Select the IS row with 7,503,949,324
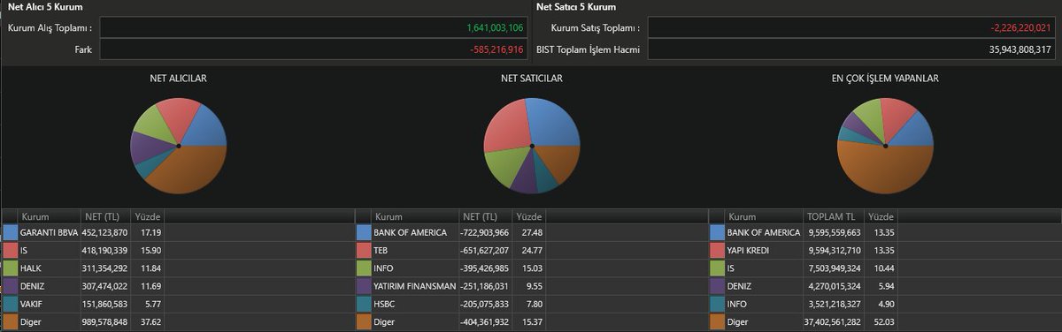Viewport: 1062px width, 332px height. coord(885,268)
